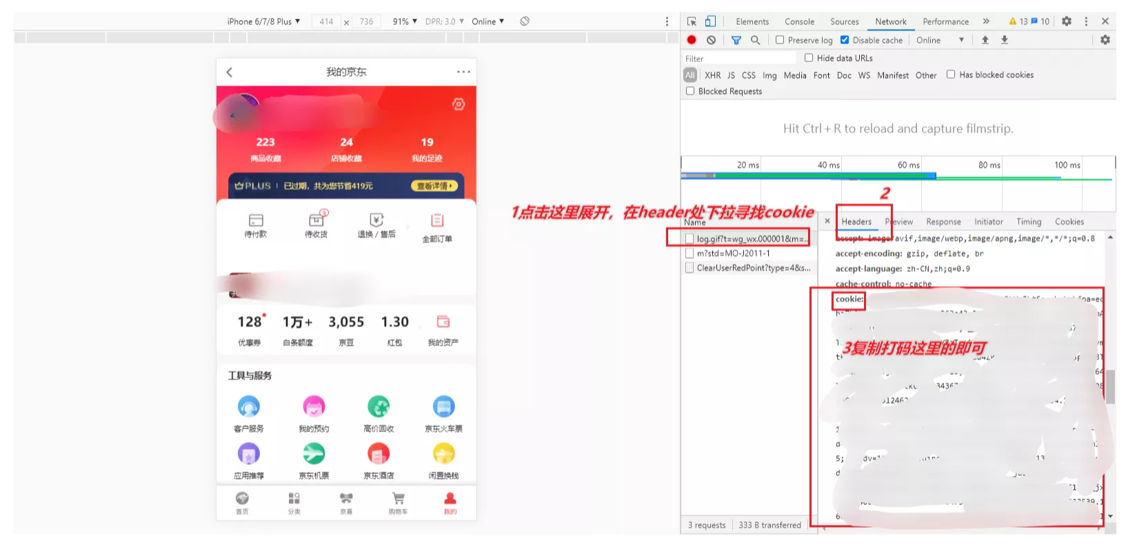This screenshot has width=1137, height=551.
Task: Expand more DevTools tabs with the chevron
Action: coord(986,21)
